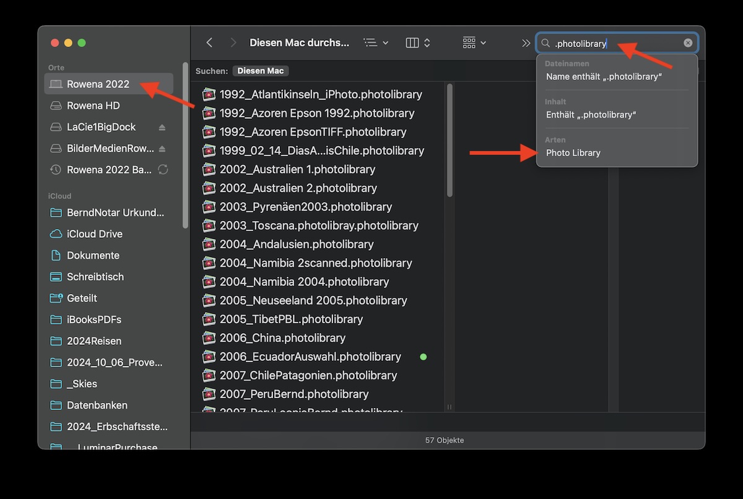Screen dimensions: 743x499
Task: Choose 'Enthält „.photolibrary“' content suggestion
Action: [591, 115]
